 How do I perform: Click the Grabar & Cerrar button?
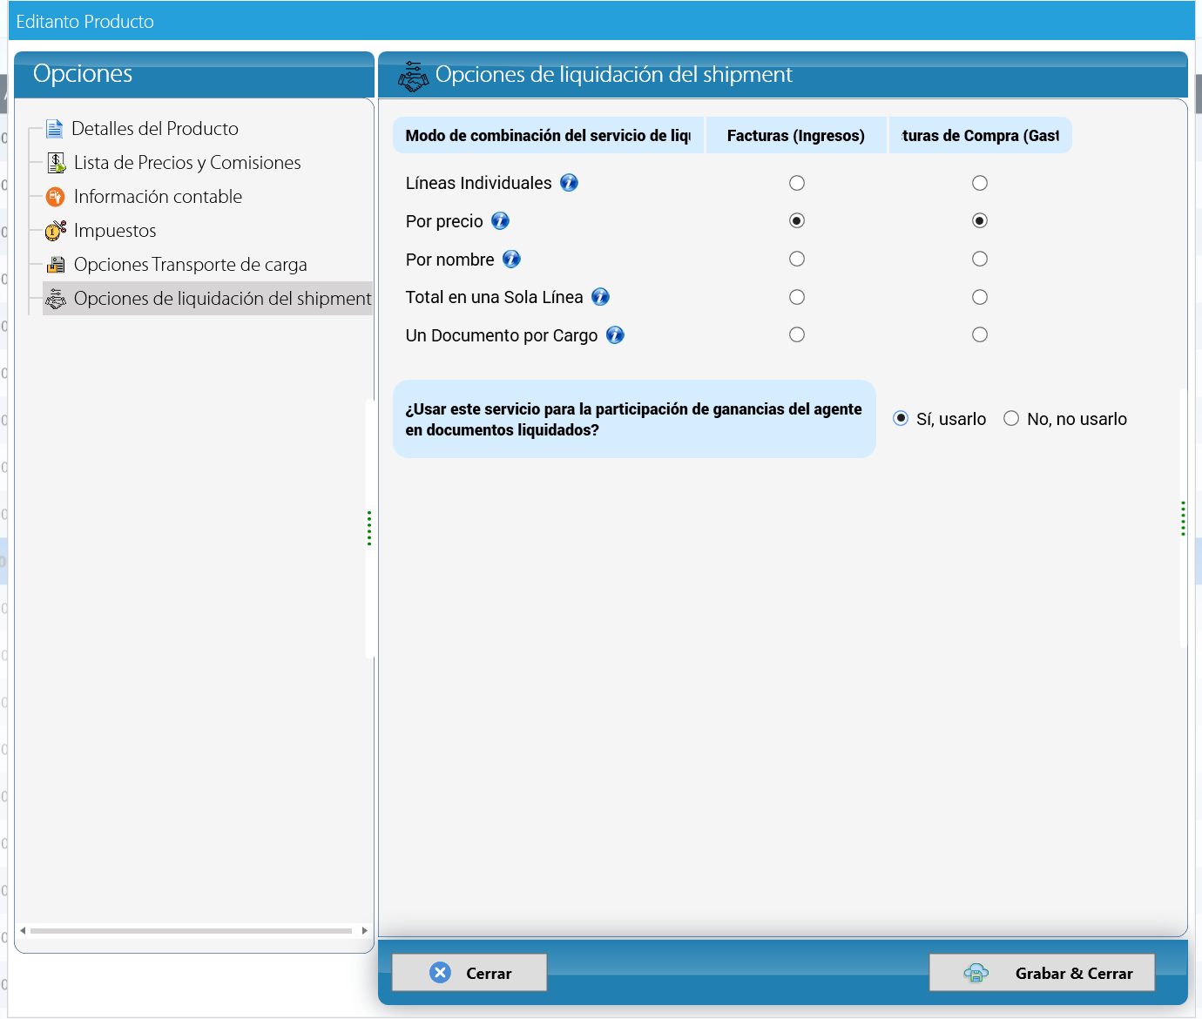tap(1042, 973)
